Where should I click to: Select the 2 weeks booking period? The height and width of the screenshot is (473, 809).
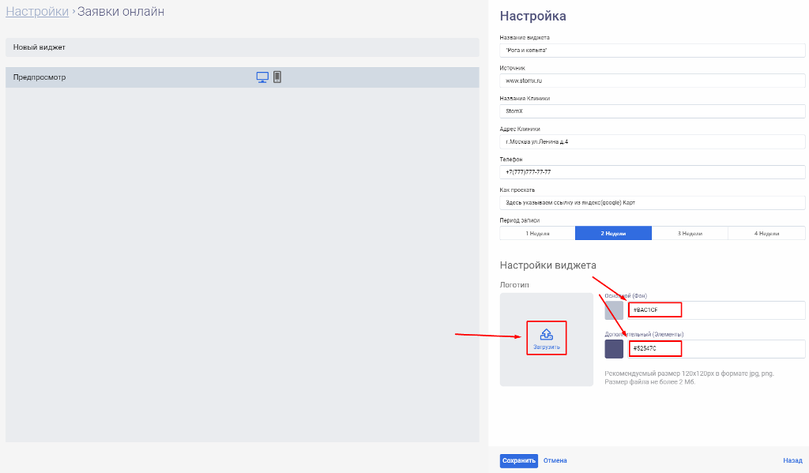tap(613, 234)
